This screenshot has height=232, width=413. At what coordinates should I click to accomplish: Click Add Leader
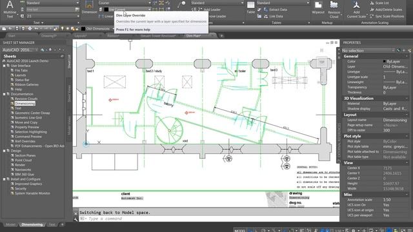pos(209,10)
